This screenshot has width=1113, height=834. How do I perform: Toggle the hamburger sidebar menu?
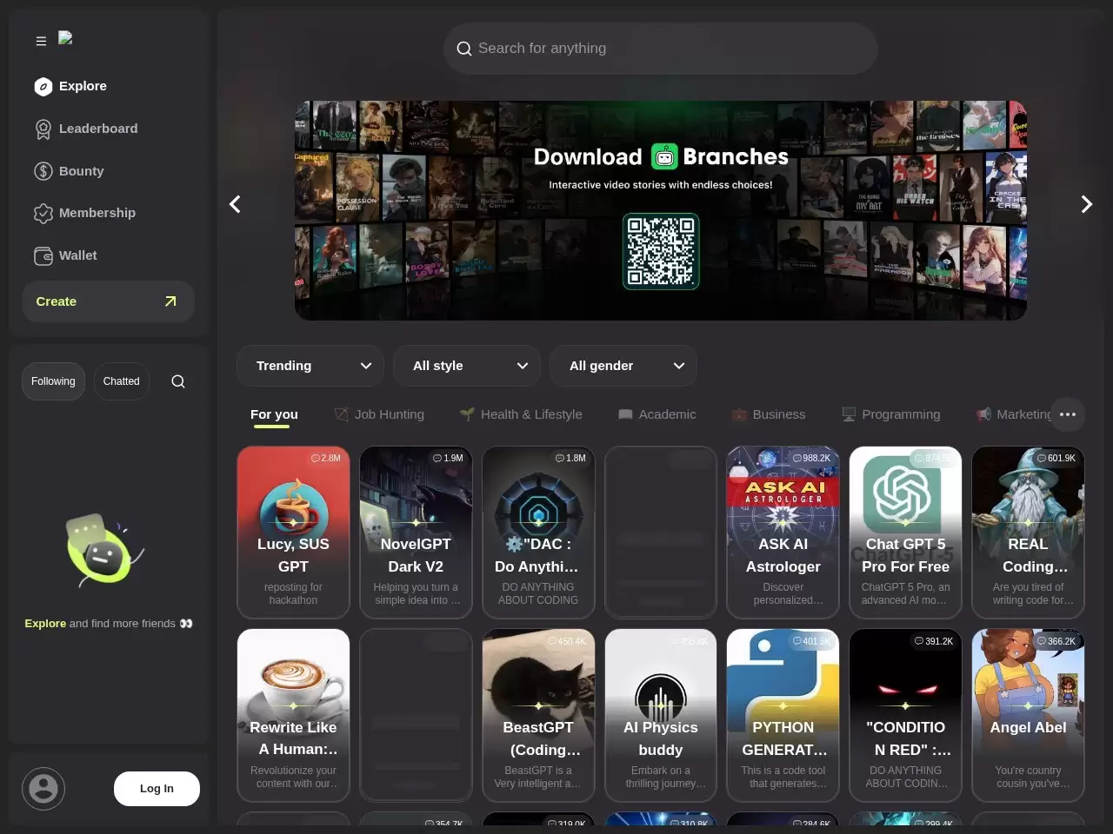click(41, 41)
